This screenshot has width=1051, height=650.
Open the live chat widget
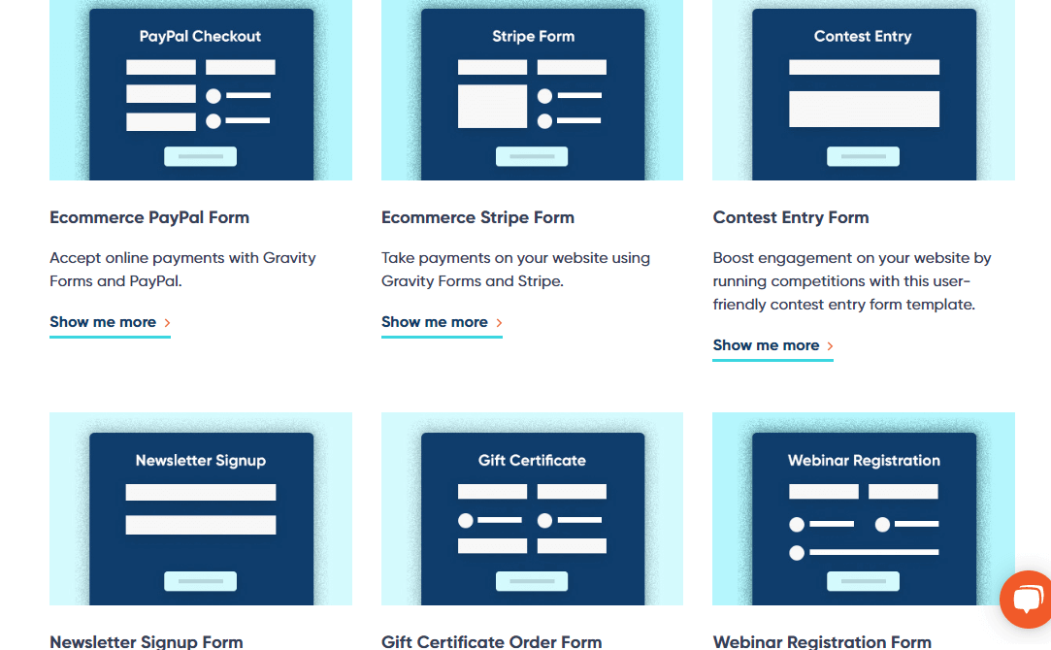pyautogui.click(x=1026, y=600)
